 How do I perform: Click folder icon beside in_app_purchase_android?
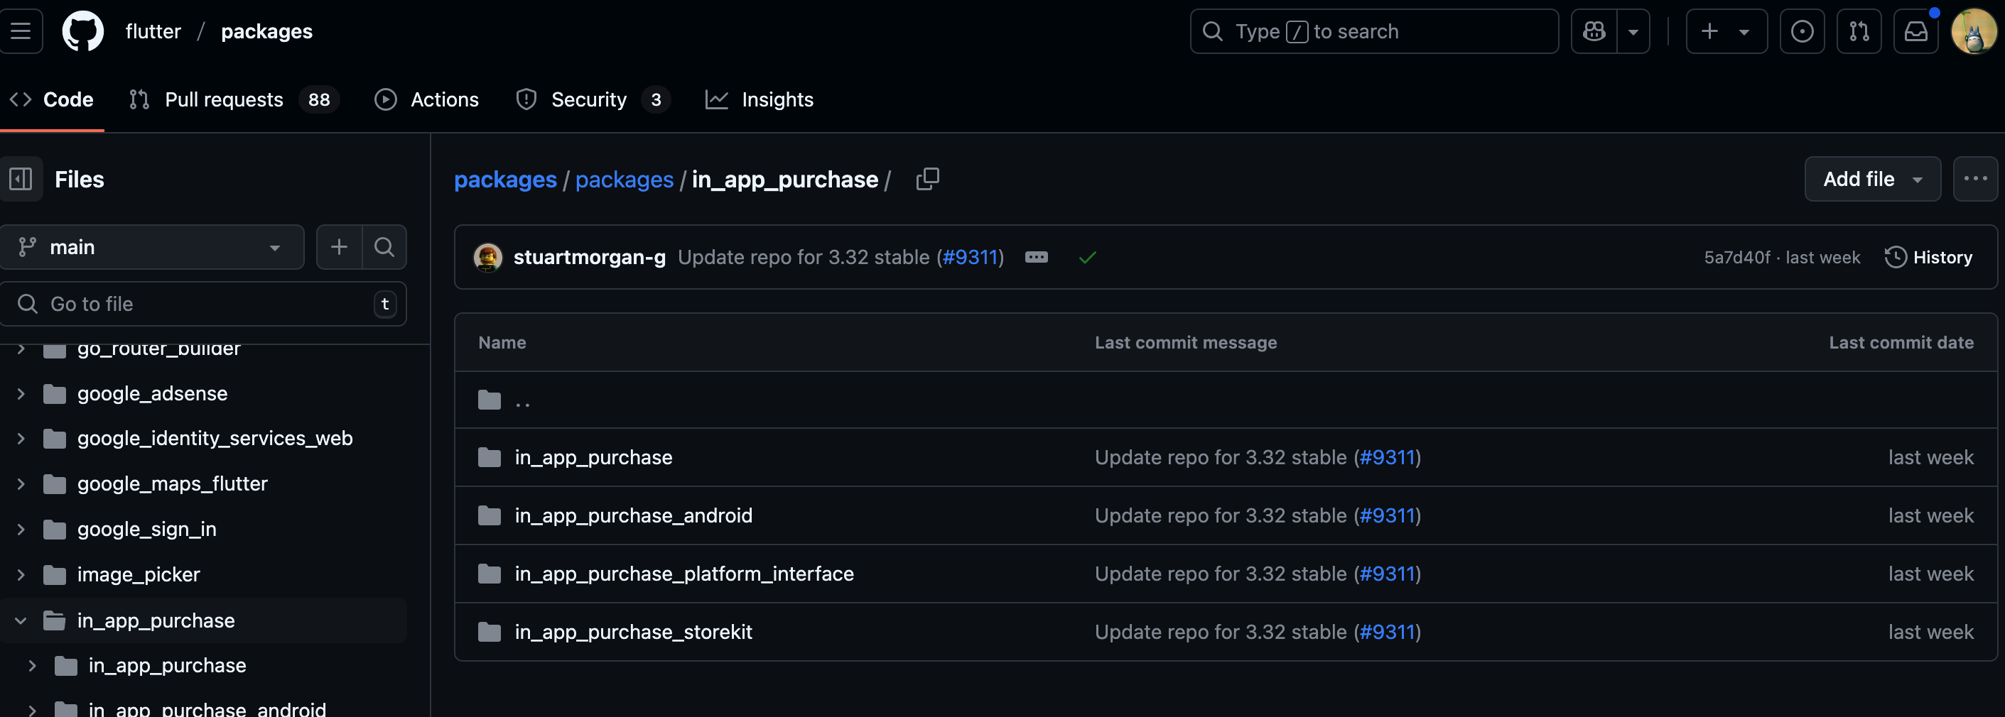point(489,515)
